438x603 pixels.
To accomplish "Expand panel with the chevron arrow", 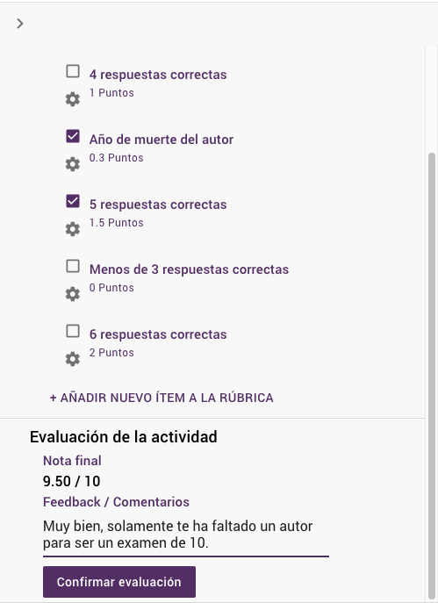I will click(x=20, y=24).
